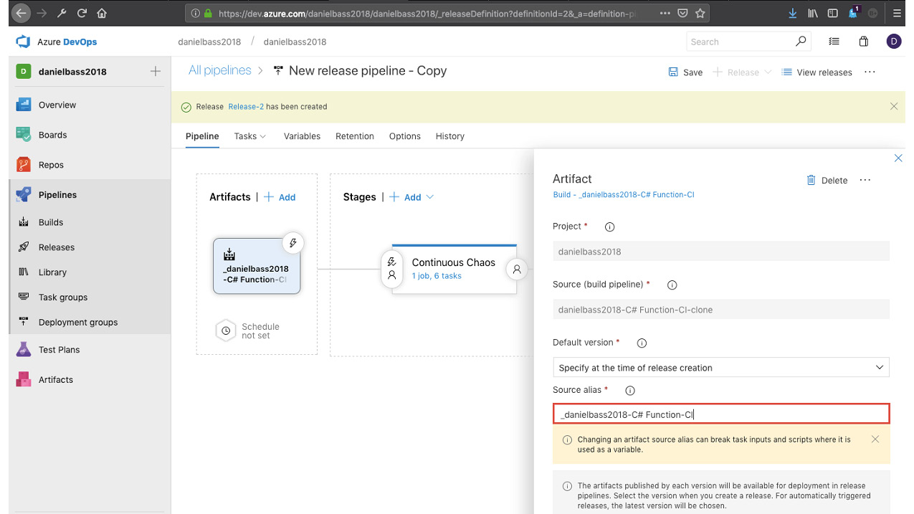914x514 pixels.
Task: Click the browser home button
Action: 102,13
